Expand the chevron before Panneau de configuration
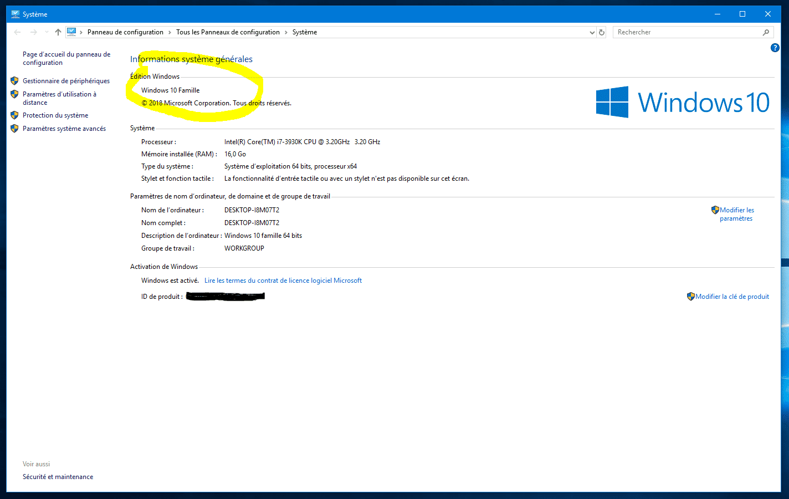 tap(81, 32)
